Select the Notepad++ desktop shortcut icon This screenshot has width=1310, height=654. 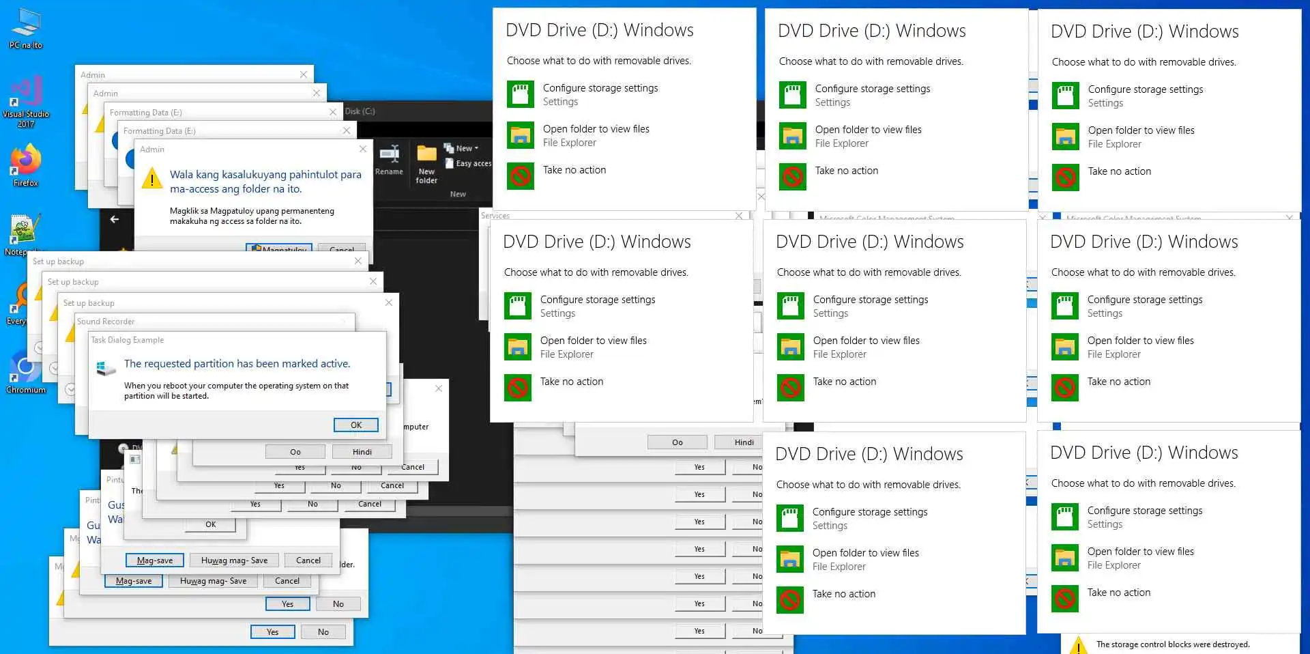[25, 235]
